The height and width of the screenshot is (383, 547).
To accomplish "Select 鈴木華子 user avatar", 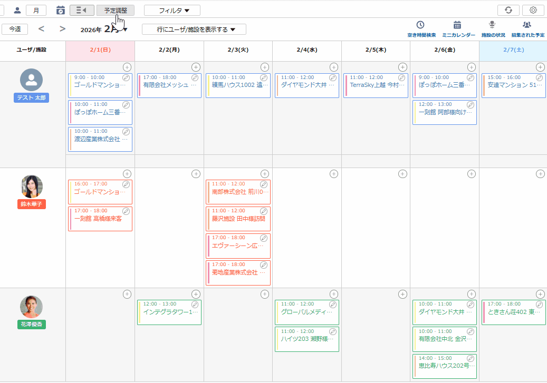I will [x=32, y=186].
